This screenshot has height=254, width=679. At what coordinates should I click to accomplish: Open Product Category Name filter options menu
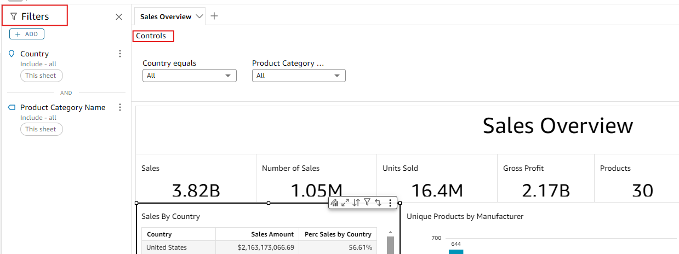[x=120, y=107]
